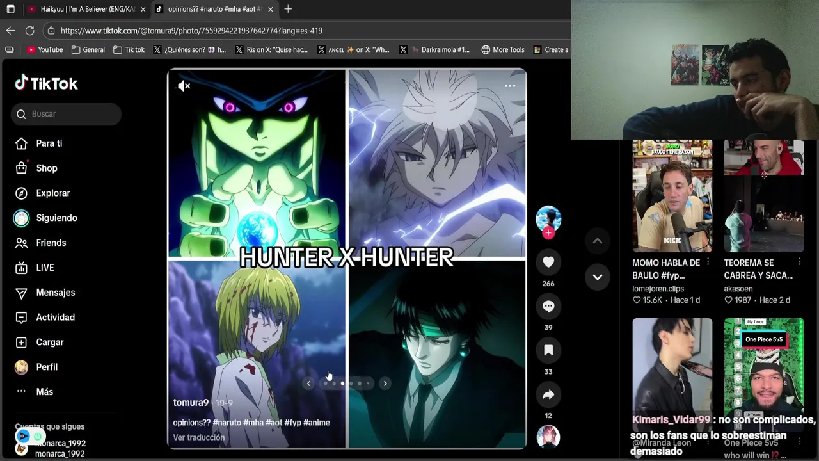The image size is (819, 461).
Task: Open the MOMO HABLA DE BAULO video thumbnail
Action: click(672, 196)
